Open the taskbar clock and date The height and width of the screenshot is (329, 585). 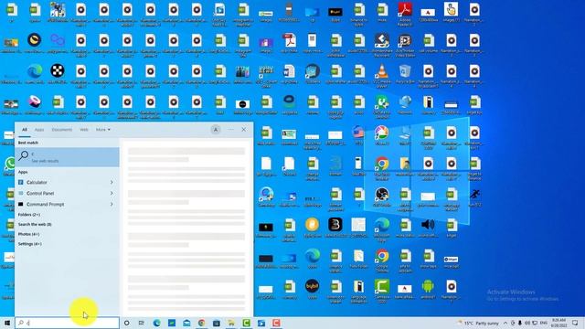[x=558, y=323]
